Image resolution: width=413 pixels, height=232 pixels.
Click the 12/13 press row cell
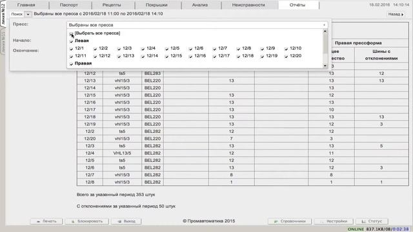coord(90,81)
